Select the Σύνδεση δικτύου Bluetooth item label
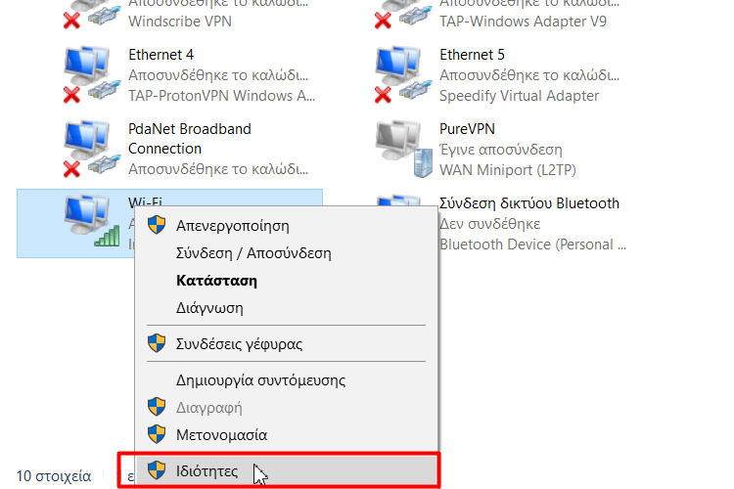Screen dimensions: 734x489 (529, 203)
